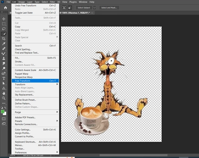Select the Dodge tool
This screenshot has width=199, height=158.
click(4, 68)
